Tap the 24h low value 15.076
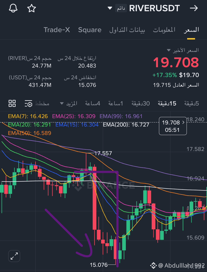This screenshot has width=207, height=272. coord(87,85)
